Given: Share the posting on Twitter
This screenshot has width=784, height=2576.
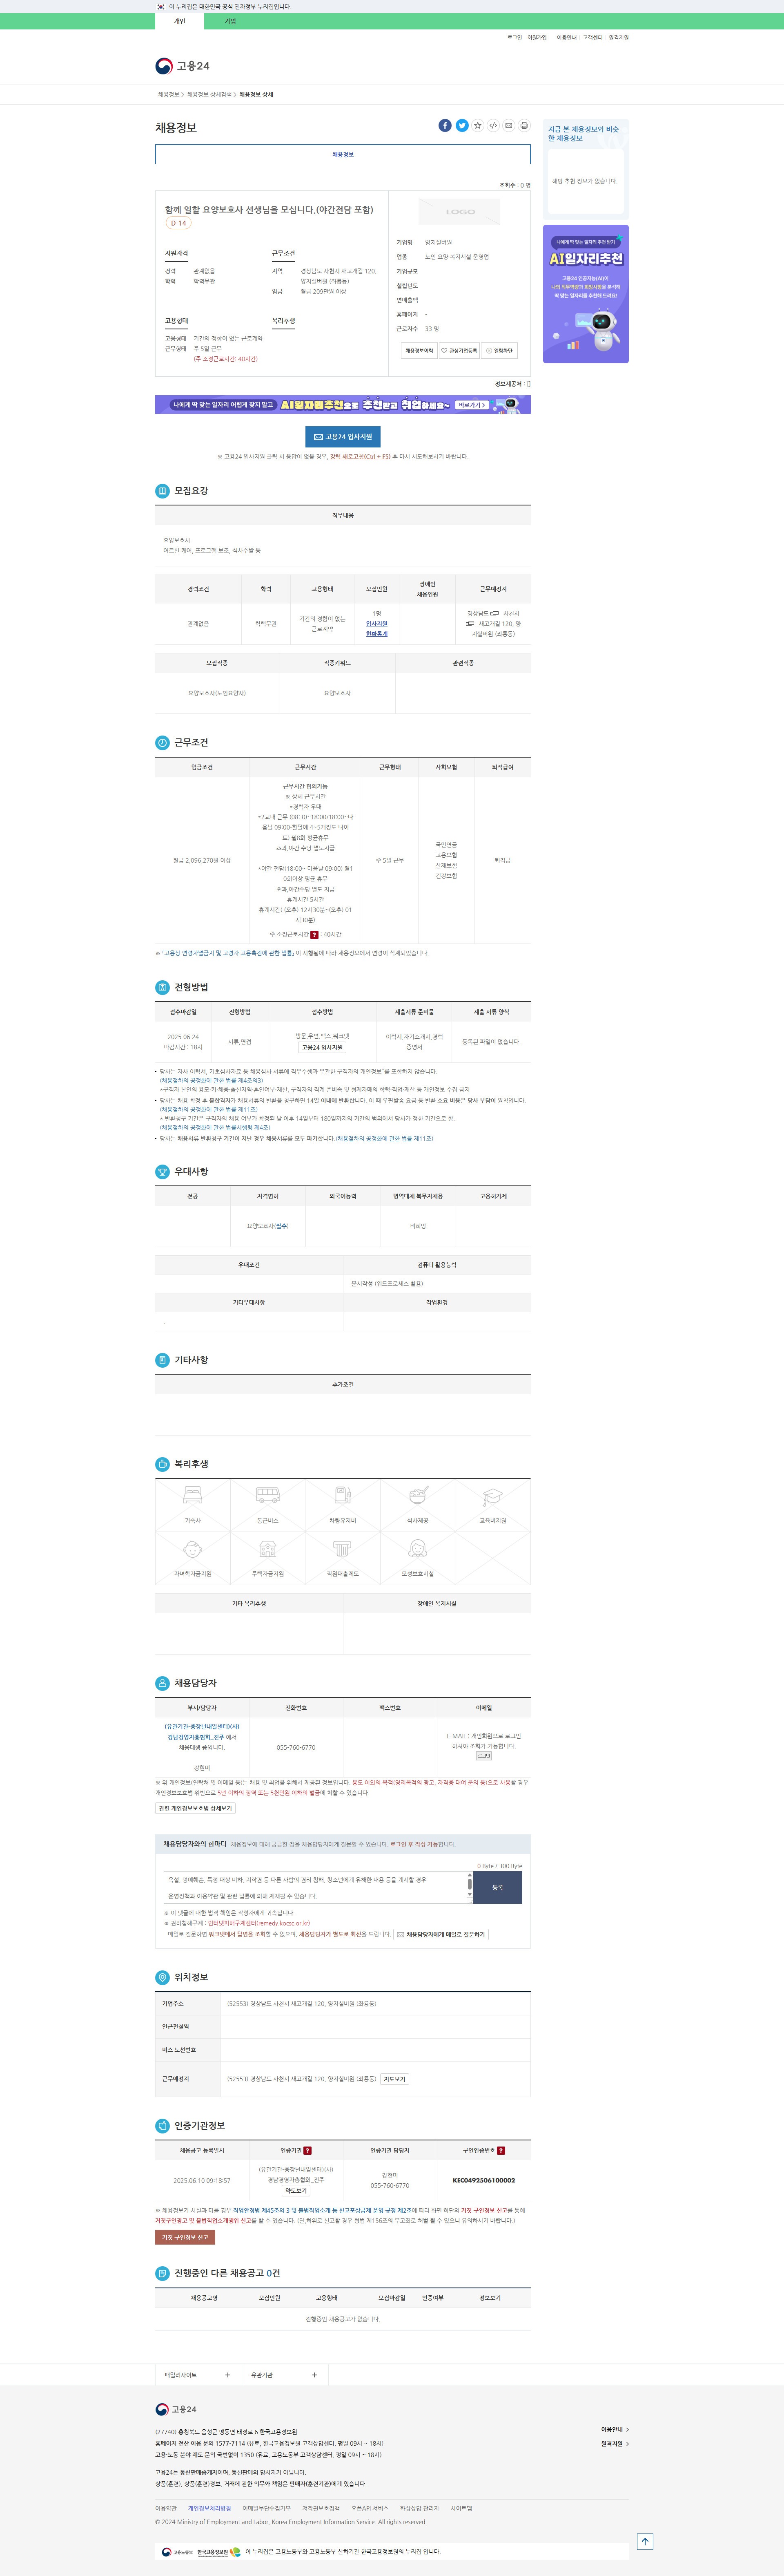Looking at the screenshot, I should pos(461,125).
